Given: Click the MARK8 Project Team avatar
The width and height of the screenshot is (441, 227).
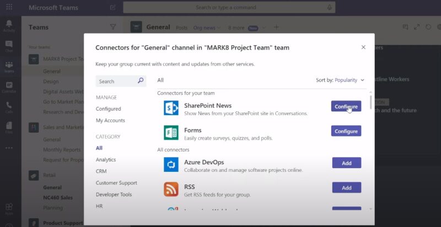Looking at the screenshot, I should (x=34, y=59).
